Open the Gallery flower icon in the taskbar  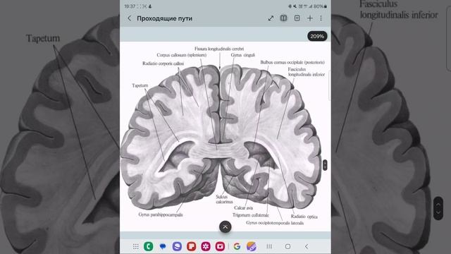click(206, 246)
